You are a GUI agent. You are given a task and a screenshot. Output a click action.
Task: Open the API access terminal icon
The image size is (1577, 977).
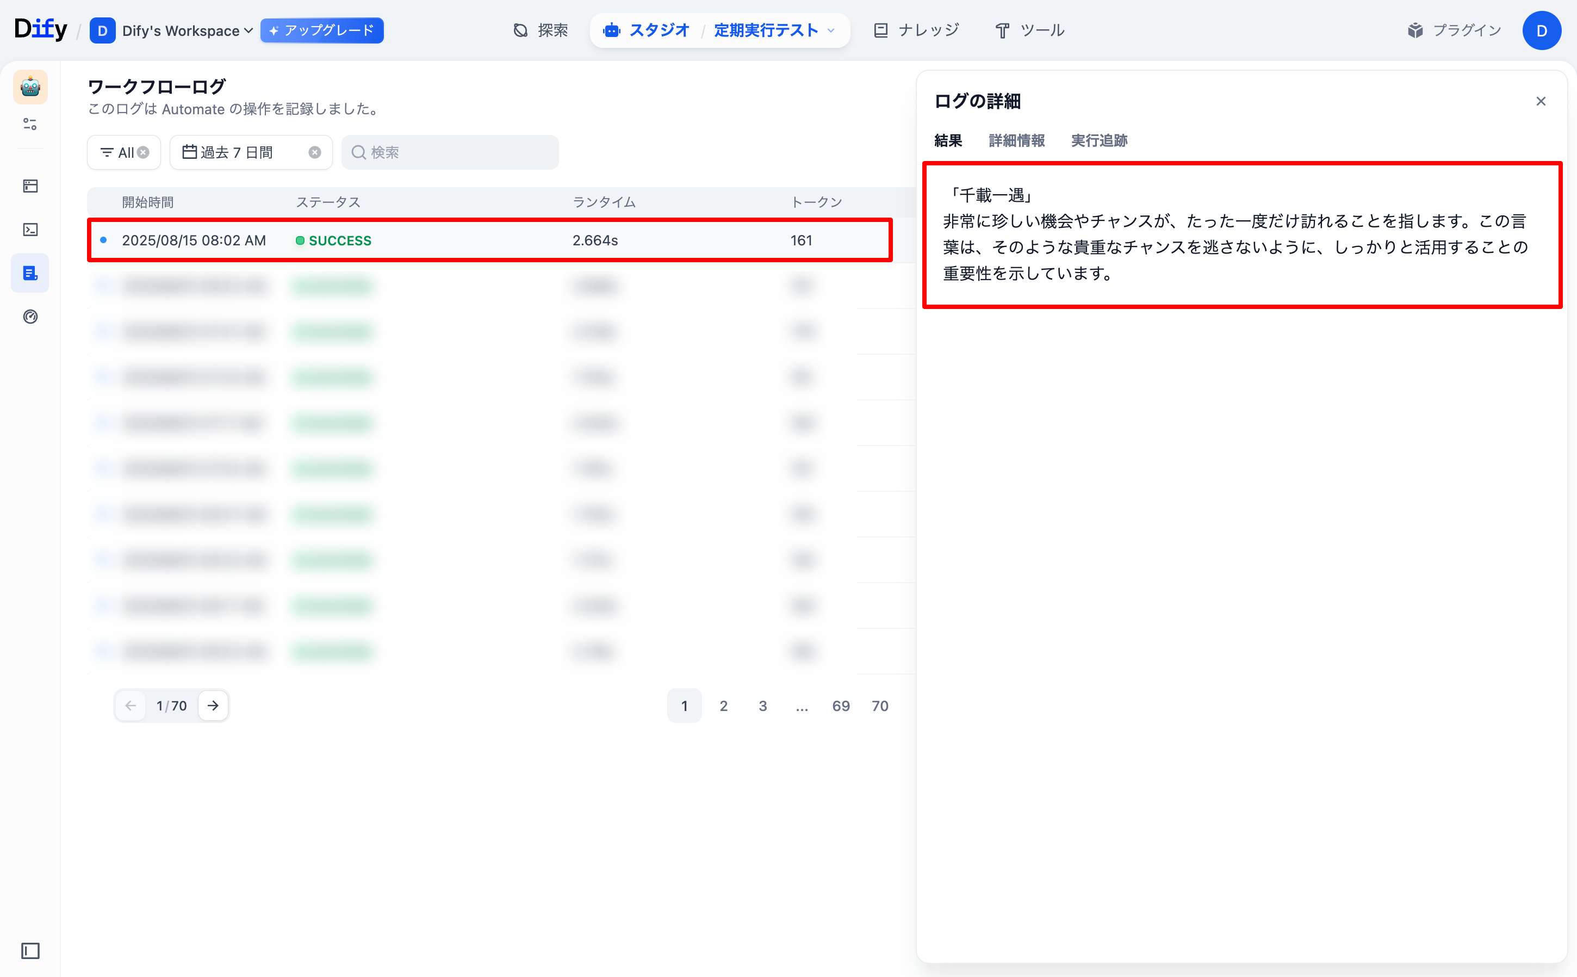[x=30, y=230]
